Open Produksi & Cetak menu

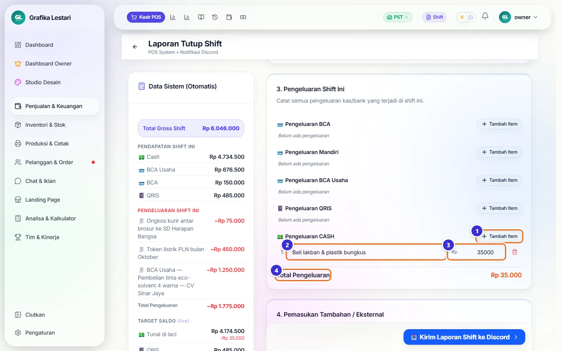tap(55, 144)
